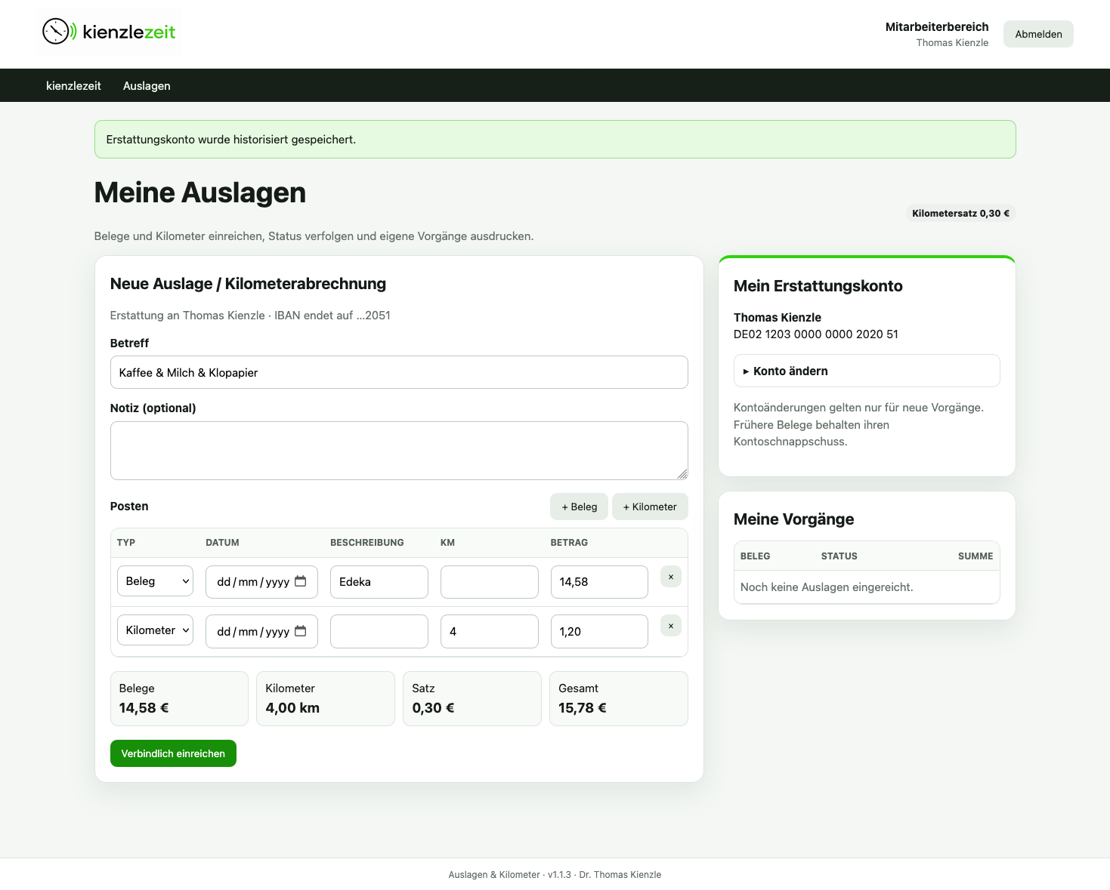The height and width of the screenshot is (890, 1110).
Task: Click the Kilometer row date field
Action: pos(261,631)
